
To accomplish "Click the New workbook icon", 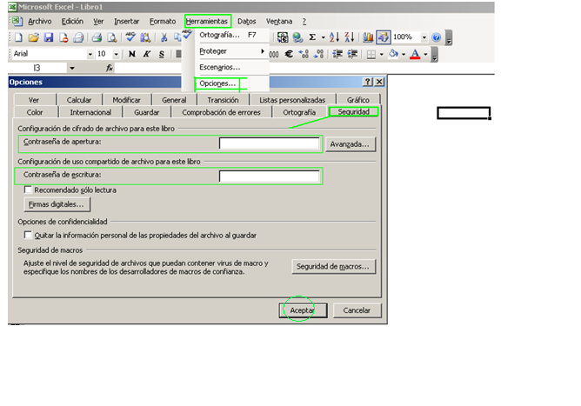I will click(18, 37).
